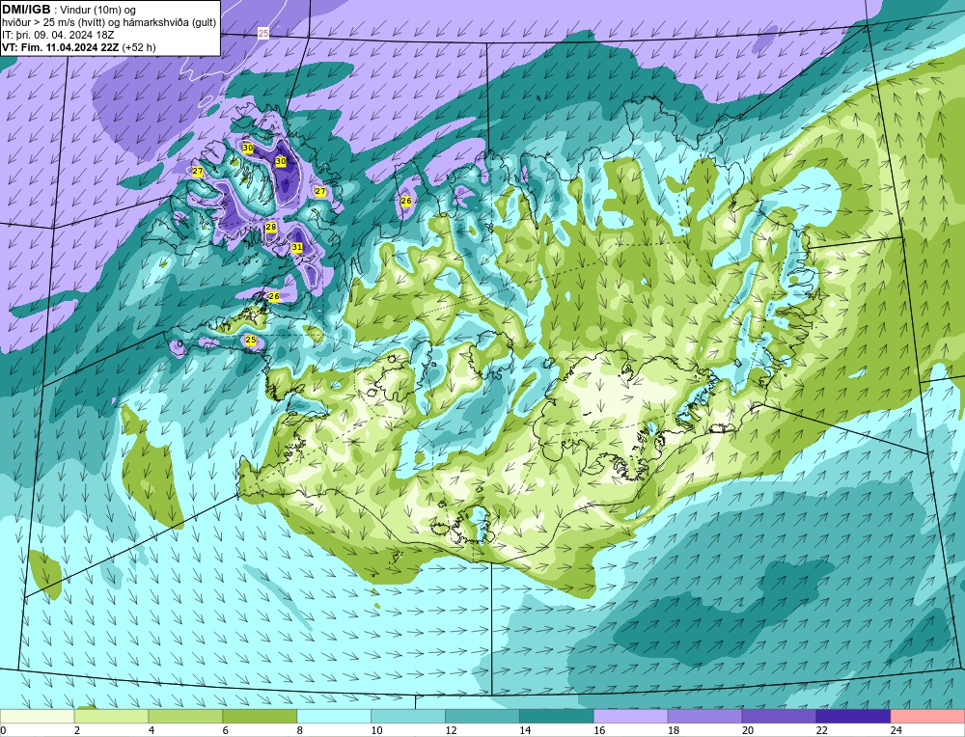Click the 22–24 m/s dark indigo legend swatch
Viewport: 965px width, 737px height.
(853, 717)
